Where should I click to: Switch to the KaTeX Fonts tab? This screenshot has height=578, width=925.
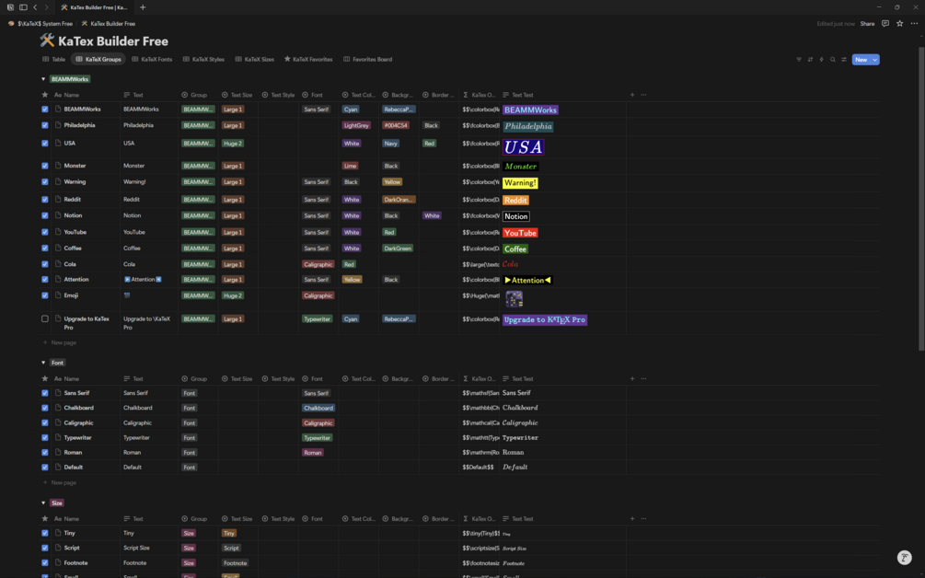152,59
